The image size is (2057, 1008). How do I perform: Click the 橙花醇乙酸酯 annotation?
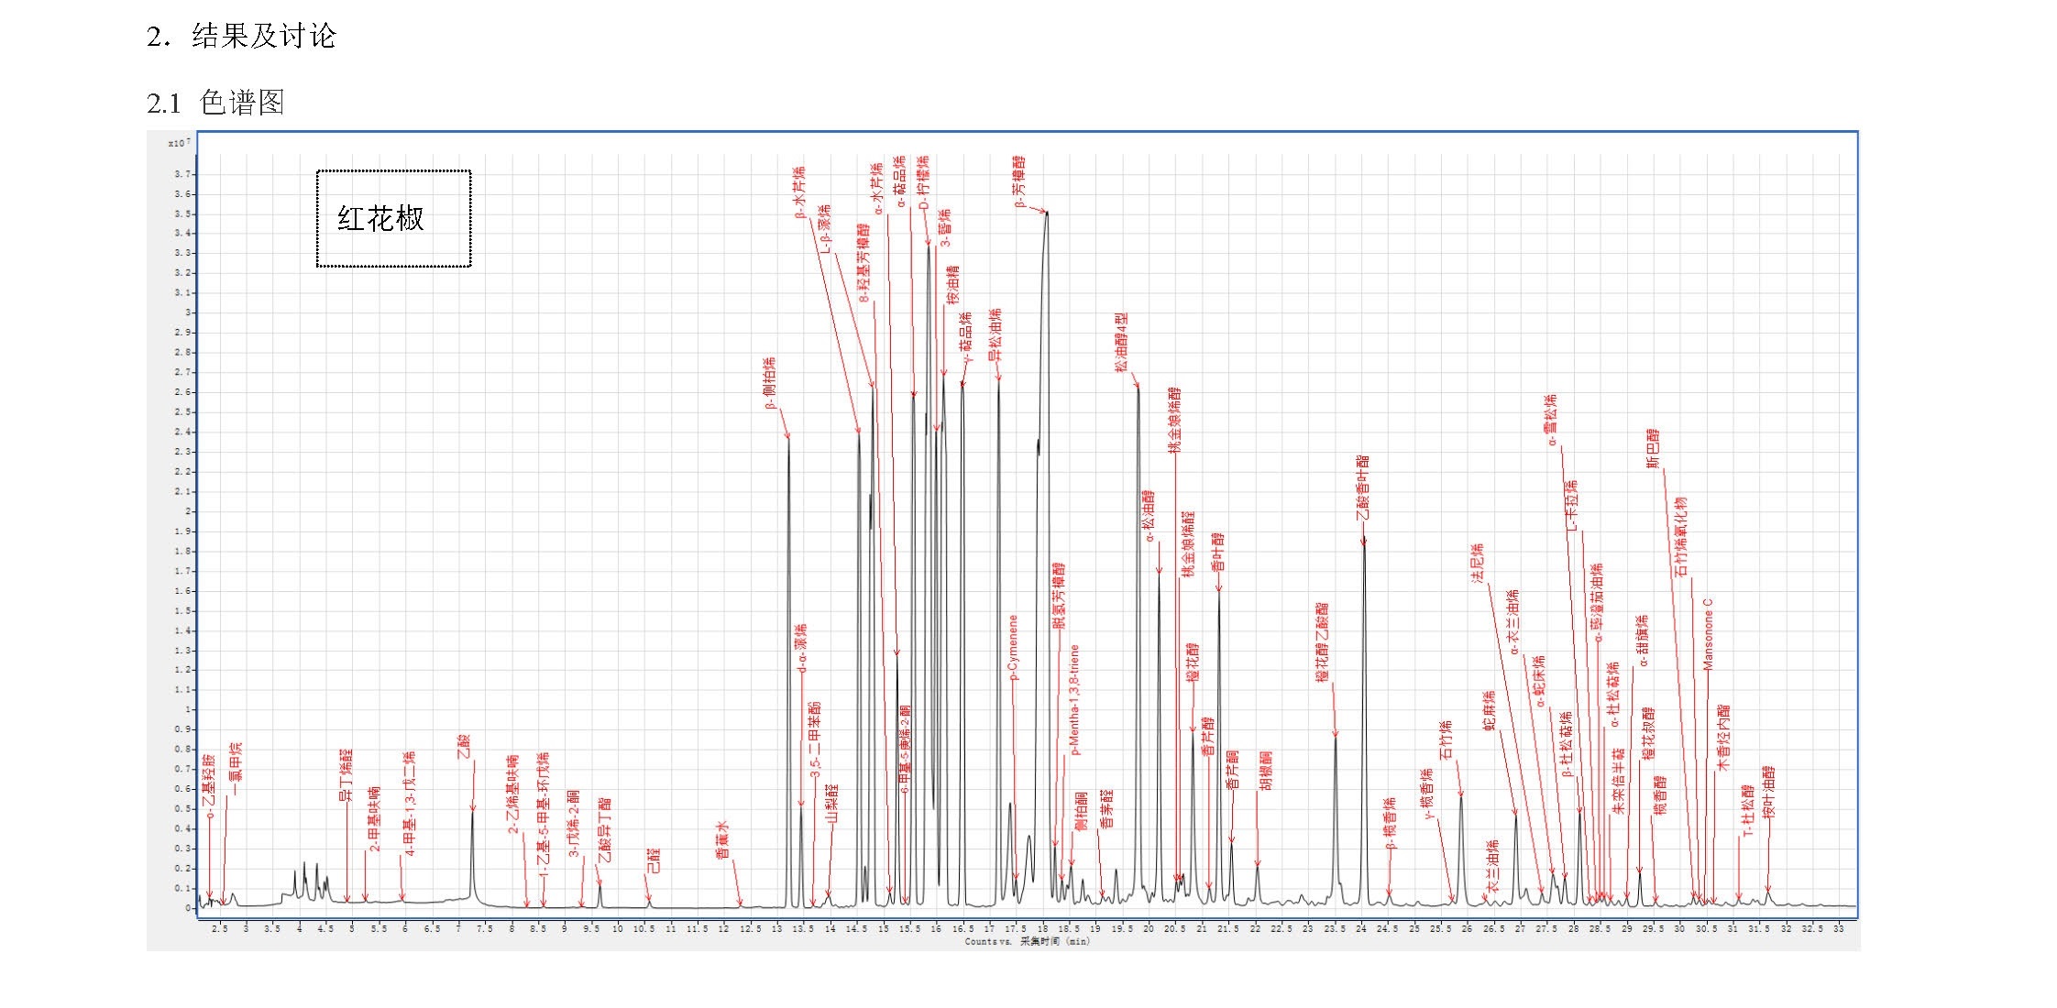point(1322,641)
